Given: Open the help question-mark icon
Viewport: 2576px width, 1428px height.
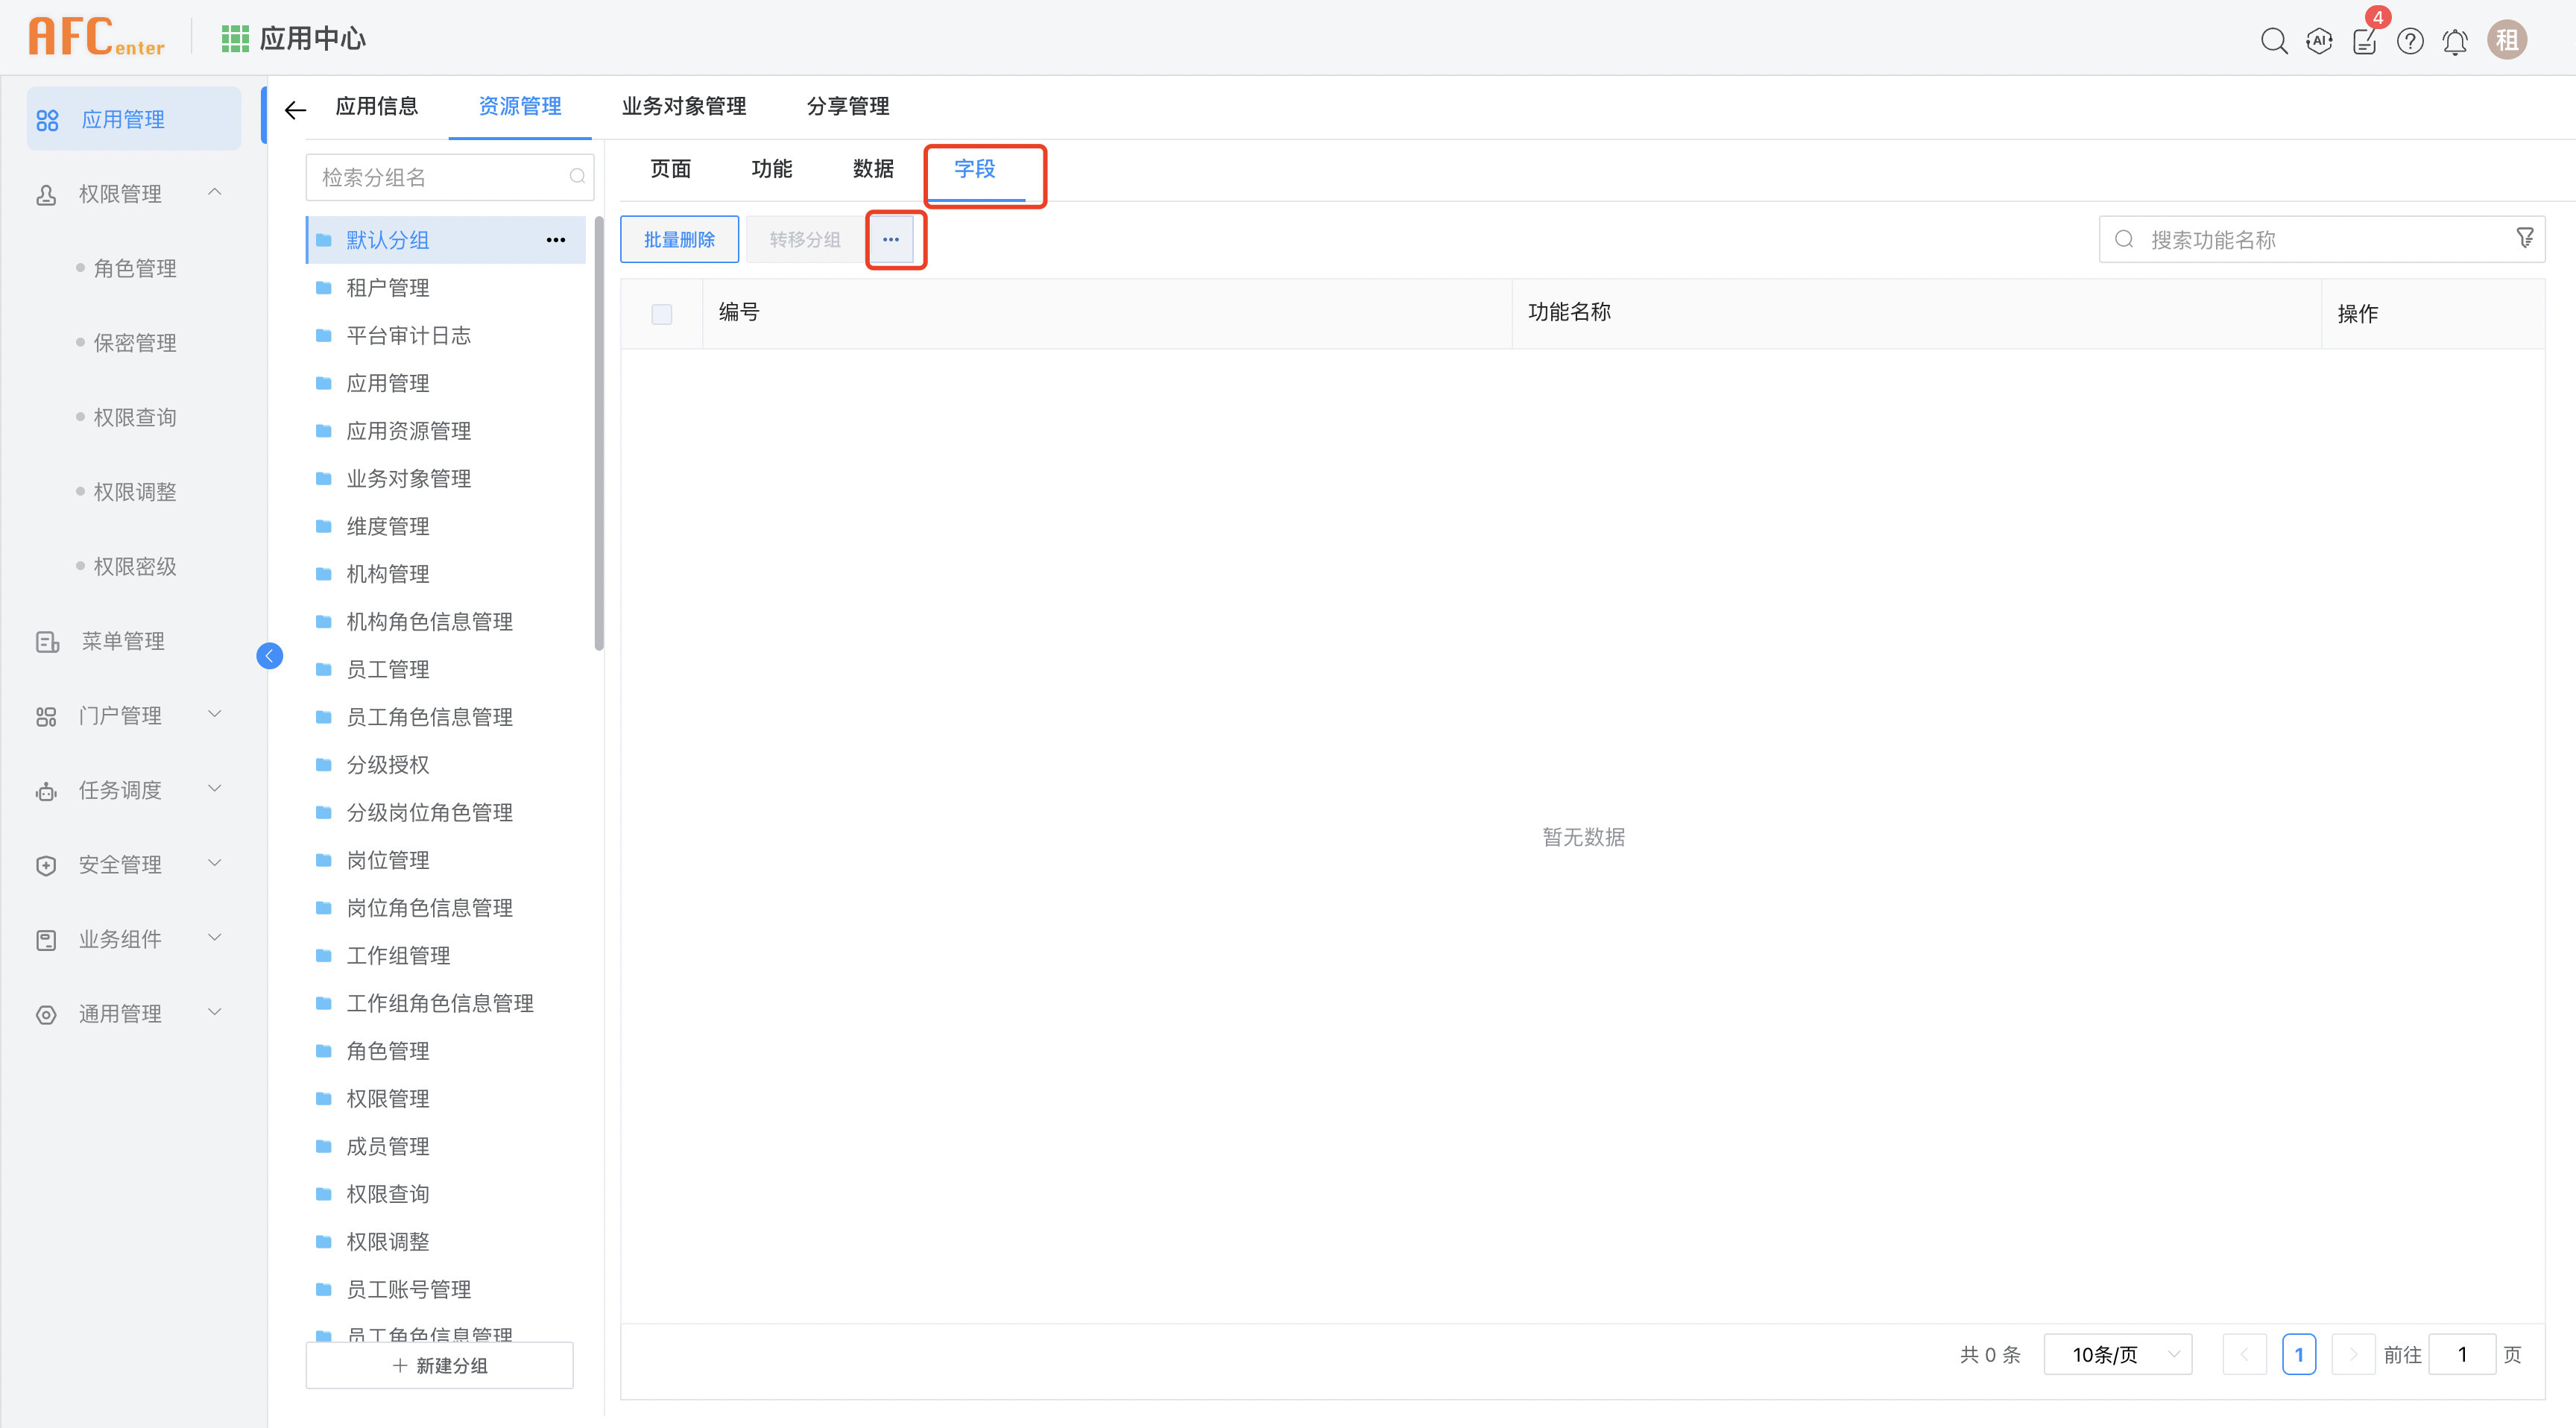Looking at the screenshot, I should point(2410,41).
